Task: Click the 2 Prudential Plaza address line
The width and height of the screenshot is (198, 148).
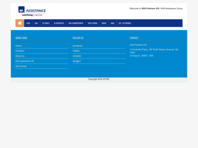Action: coord(154,51)
